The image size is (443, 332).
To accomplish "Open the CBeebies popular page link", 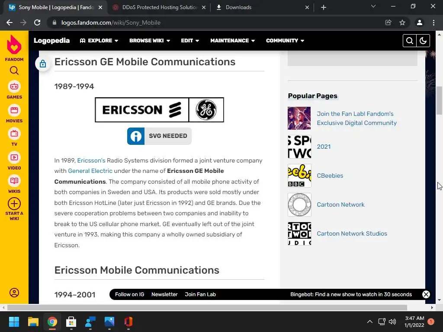I will 330,176.
